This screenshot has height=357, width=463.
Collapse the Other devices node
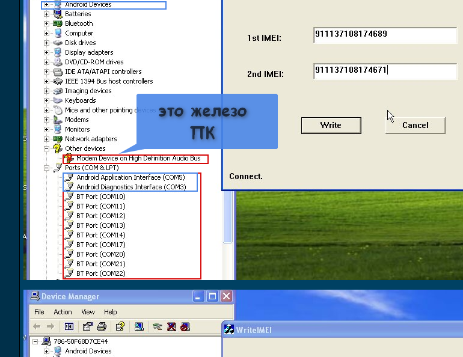46,148
